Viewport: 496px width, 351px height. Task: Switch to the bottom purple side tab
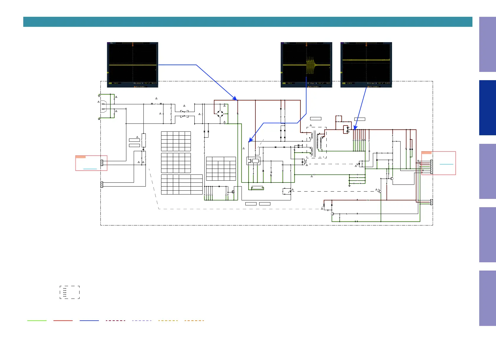487,298
